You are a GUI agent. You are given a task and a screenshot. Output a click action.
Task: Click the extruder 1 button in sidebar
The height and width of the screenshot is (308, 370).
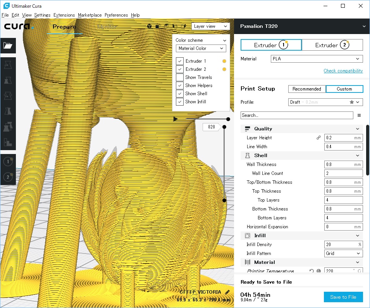(8, 162)
